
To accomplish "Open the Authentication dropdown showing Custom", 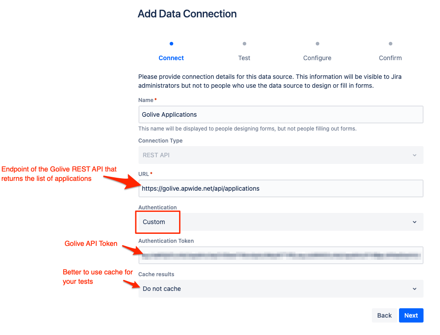I will [281, 222].
